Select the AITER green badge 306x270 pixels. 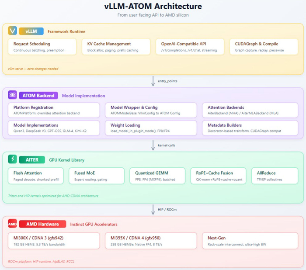tap(32, 160)
